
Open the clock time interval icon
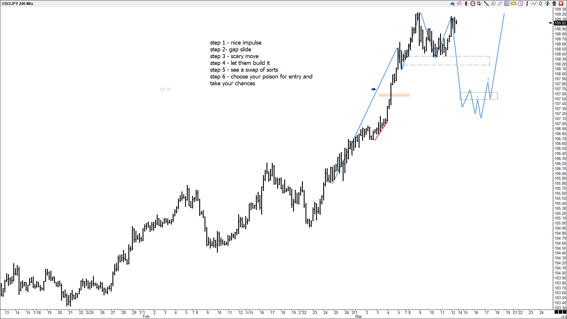click(473, 4)
